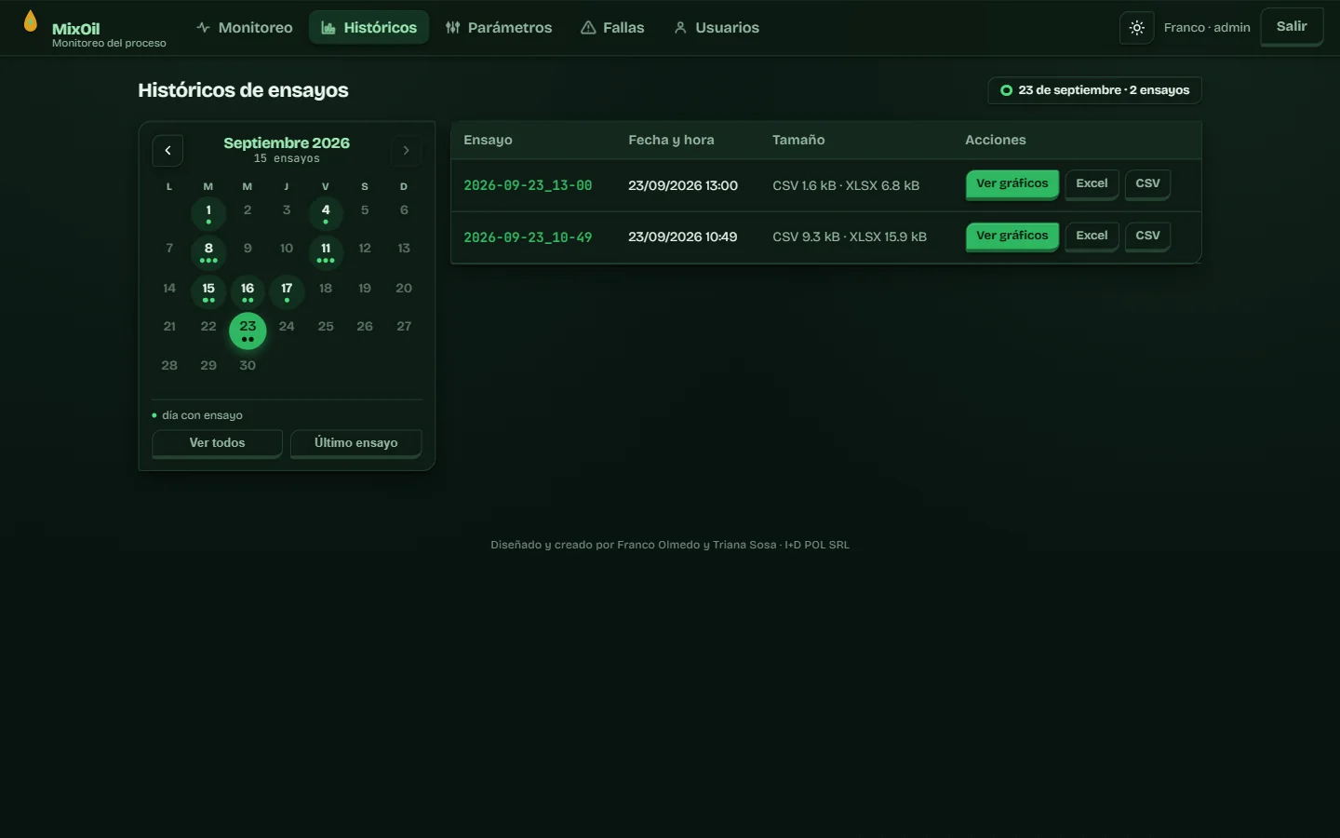This screenshot has width=1340, height=838.
Task: Open the Parámetros tab
Action: click(x=499, y=28)
